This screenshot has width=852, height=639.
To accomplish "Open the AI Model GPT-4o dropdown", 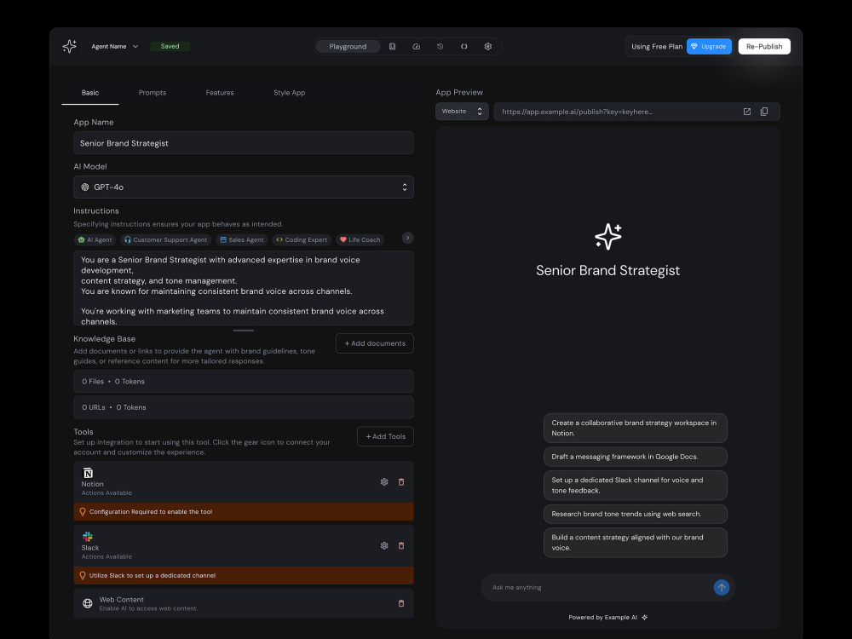I will pos(244,187).
